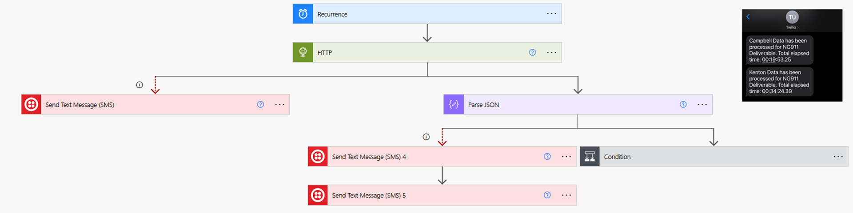The width and height of the screenshot is (853, 213).
Task: Tap the TU contact avatar in the phone screenshot
Action: (792, 17)
